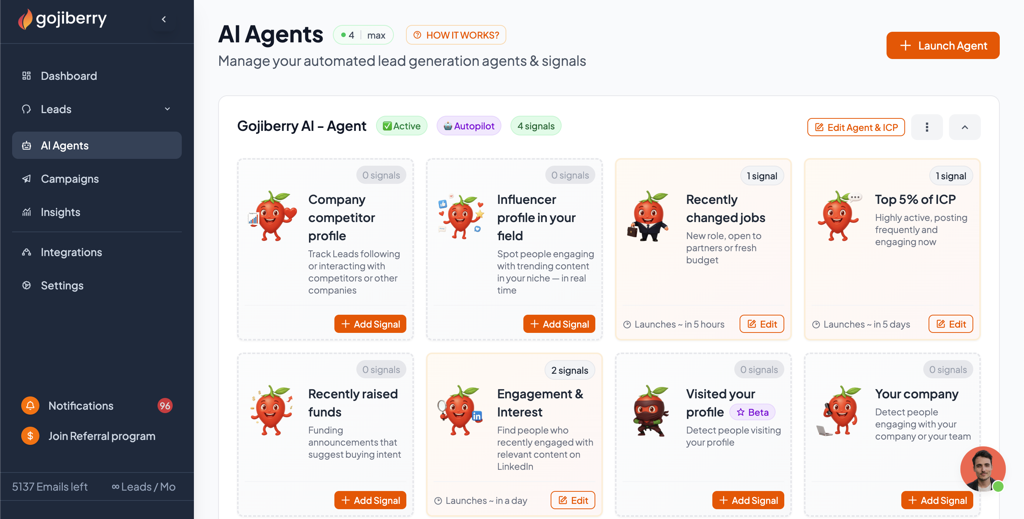Open Integrations from the sidebar
This screenshot has width=1024, height=519.
pos(72,252)
